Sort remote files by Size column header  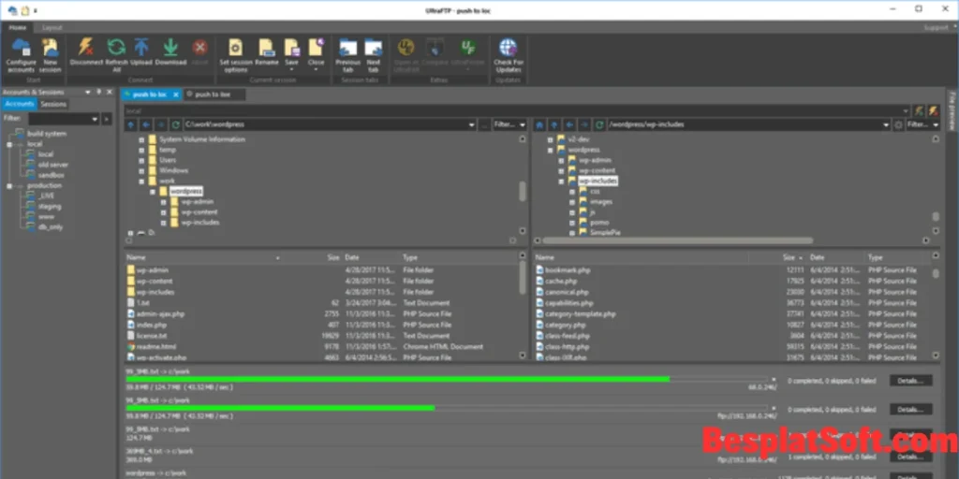coord(789,258)
